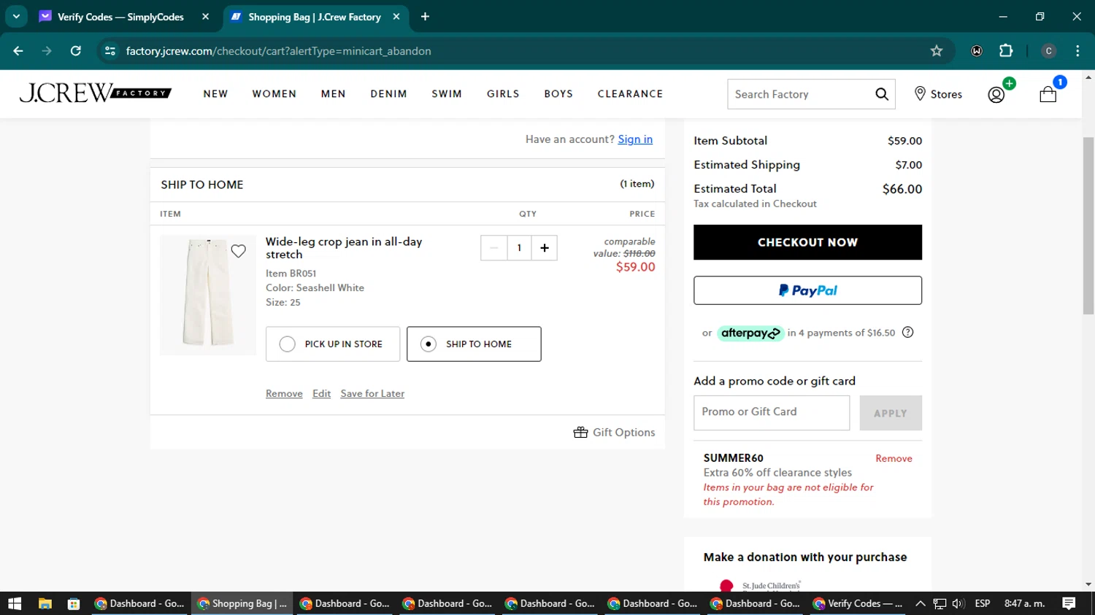Click the afterpay logo badge
1095x615 pixels.
tap(750, 333)
